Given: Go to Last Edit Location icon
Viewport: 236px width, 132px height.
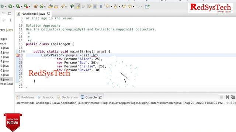Looking at the screenshot, I should point(124,7).
